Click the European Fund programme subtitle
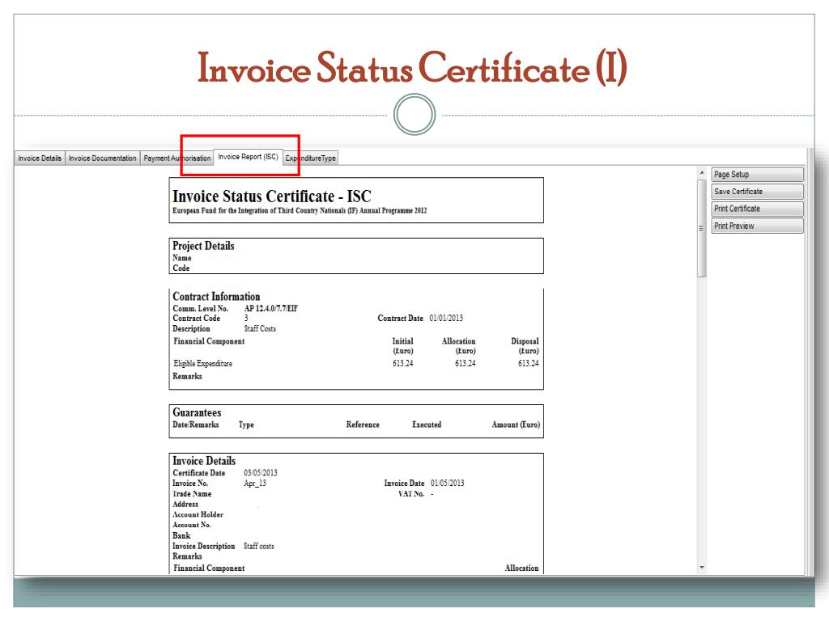 [300, 211]
